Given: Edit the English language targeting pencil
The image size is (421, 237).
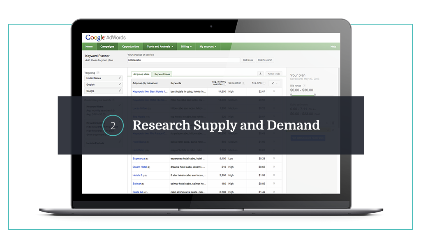Looking at the screenshot, I should pyautogui.click(x=120, y=84).
